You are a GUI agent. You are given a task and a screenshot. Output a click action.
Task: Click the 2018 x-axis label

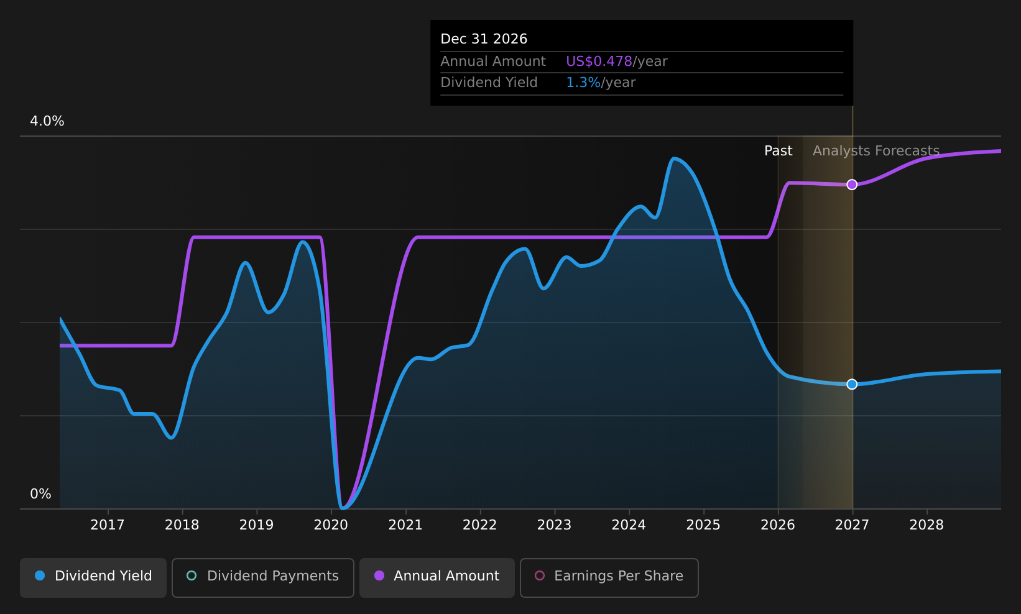(x=182, y=525)
